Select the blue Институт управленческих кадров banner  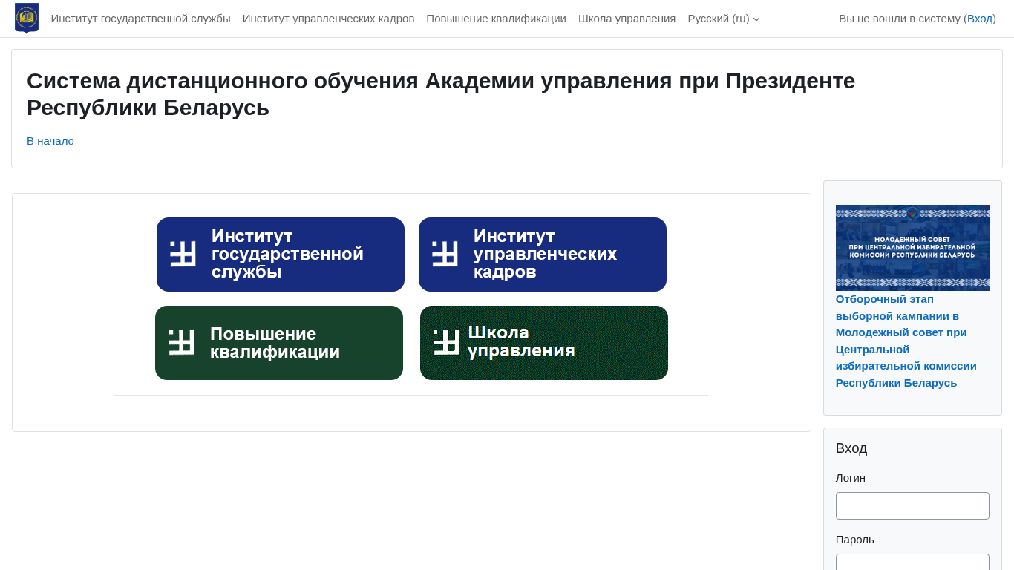click(543, 255)
